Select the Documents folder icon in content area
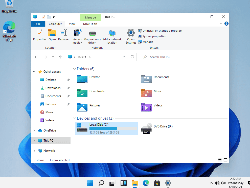250x188 pixels. (146, 79)
